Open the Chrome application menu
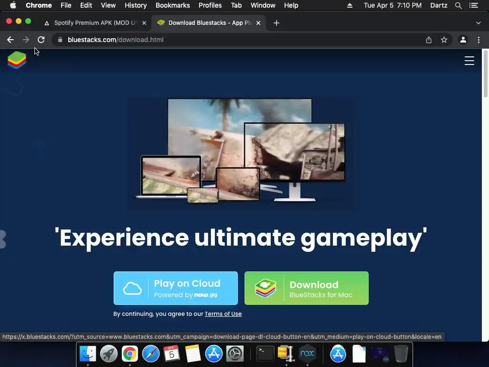 (x=39, y=5)
